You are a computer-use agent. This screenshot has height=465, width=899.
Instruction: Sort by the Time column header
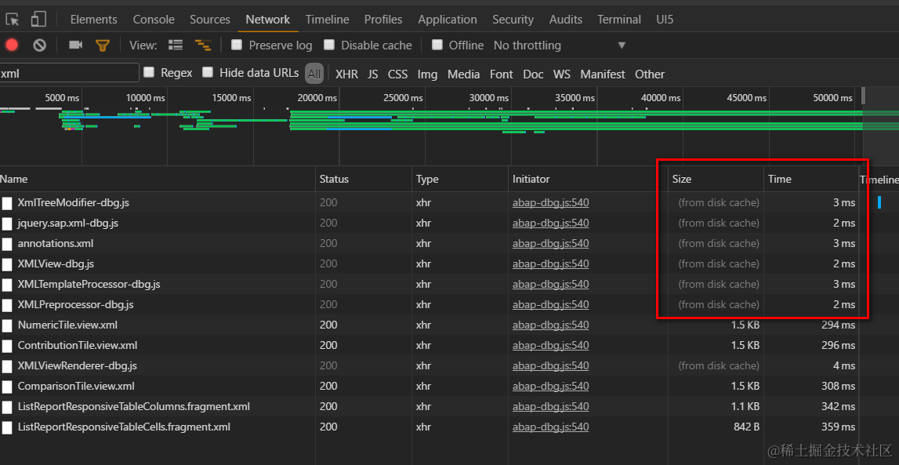[x=810, y=179]
